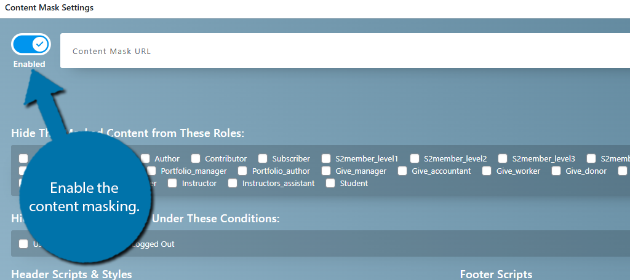Toggle the Enabled content mask switch

pos(31,44)
